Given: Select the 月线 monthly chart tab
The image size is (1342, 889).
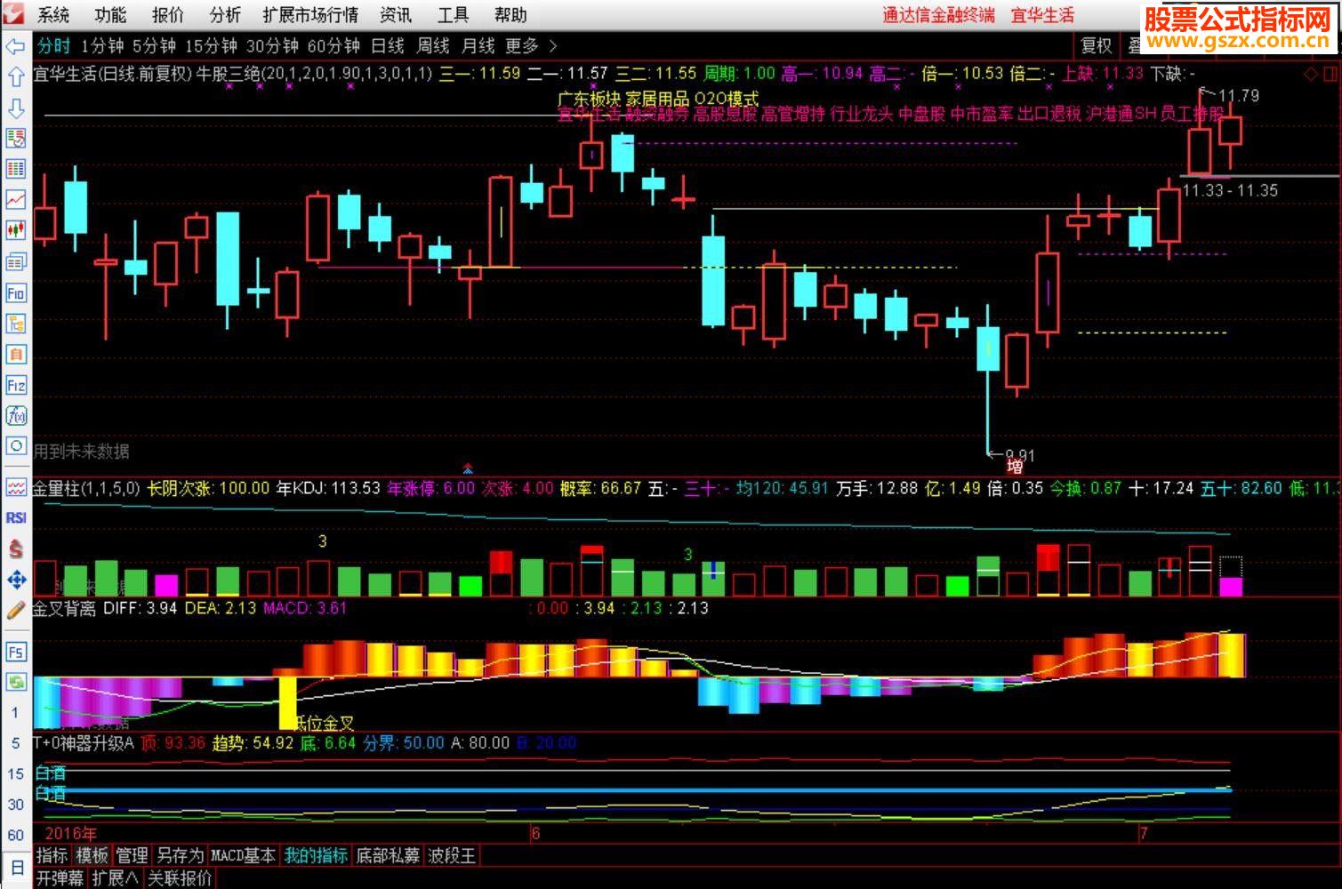Looking at the screenshot, I should [x=478, y=46].
